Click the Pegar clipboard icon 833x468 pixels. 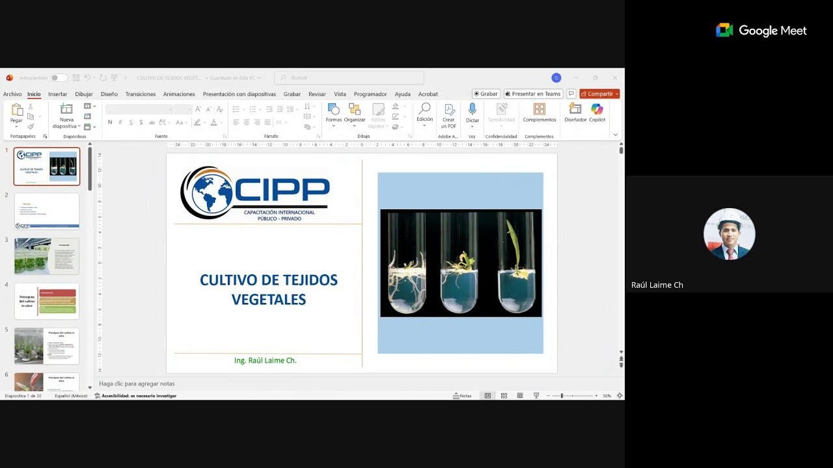(x=16, y=110)
